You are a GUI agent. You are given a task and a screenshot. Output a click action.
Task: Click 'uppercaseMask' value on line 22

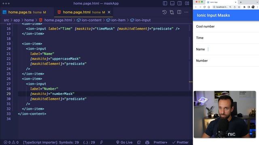[65, 59]
